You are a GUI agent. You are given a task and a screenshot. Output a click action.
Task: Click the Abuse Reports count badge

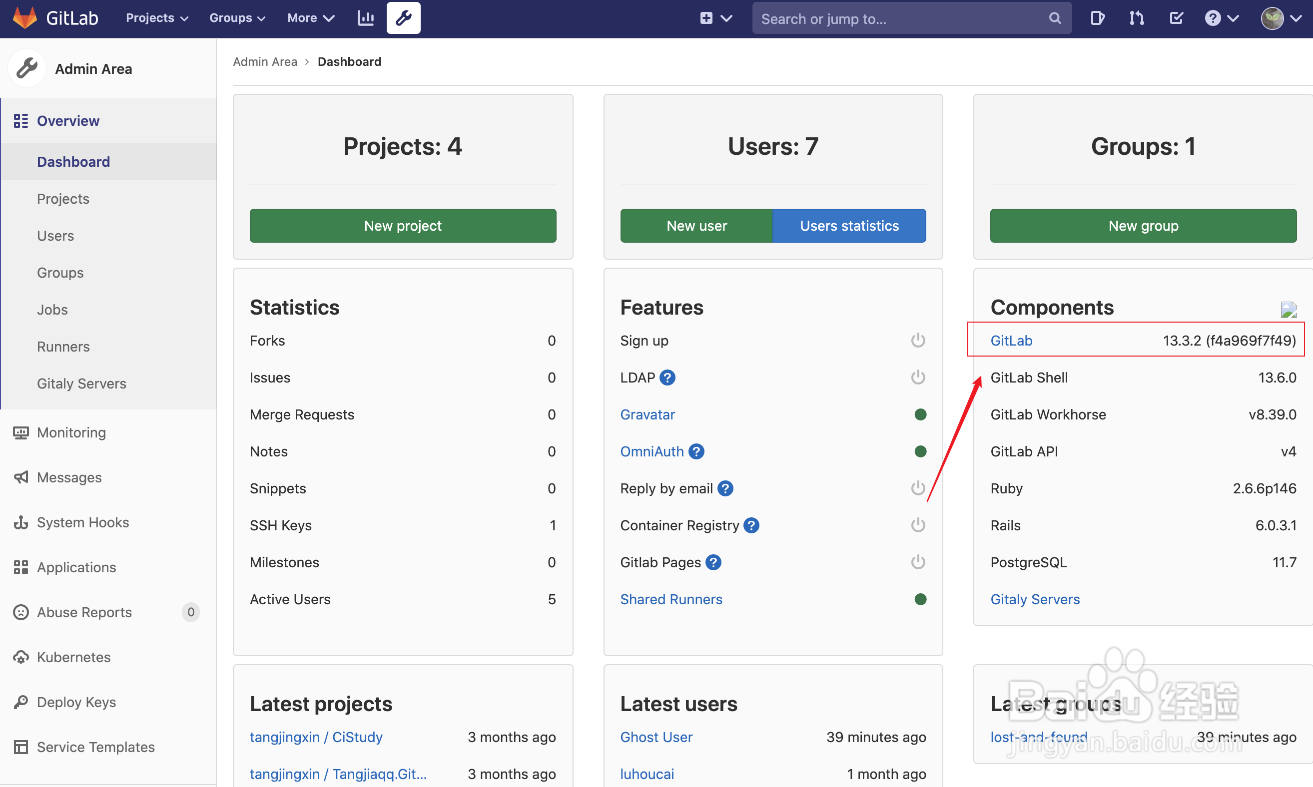(x=190, y=612)
